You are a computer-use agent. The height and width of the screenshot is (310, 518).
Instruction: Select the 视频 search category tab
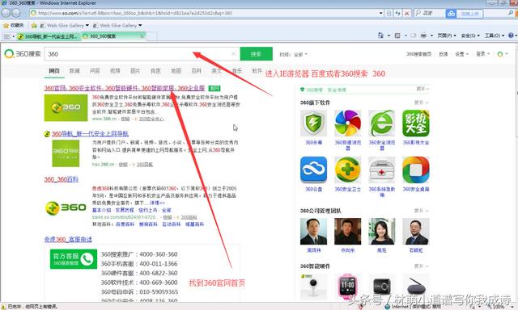[115, 71]
